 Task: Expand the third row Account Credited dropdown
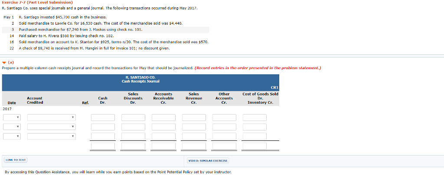coord(51,136)
